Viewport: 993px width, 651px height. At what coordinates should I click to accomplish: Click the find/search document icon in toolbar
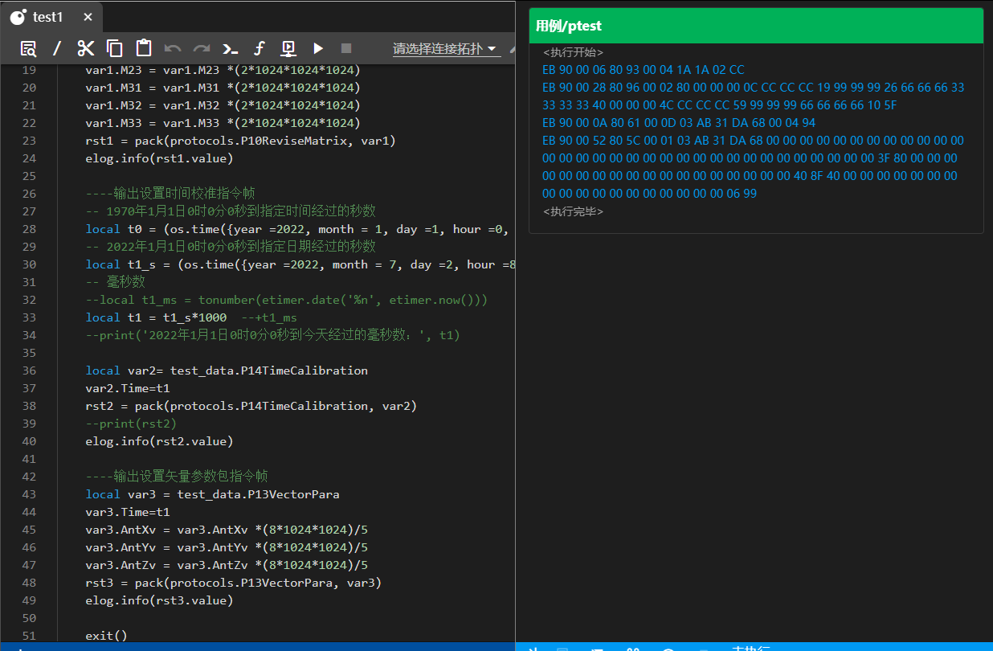coord(28,48)
